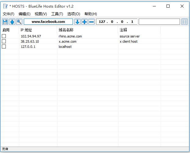Select the x.acme.com domain cell
Image resolution: width=190 pixels, height=153 pixels.
pos(67,41)
